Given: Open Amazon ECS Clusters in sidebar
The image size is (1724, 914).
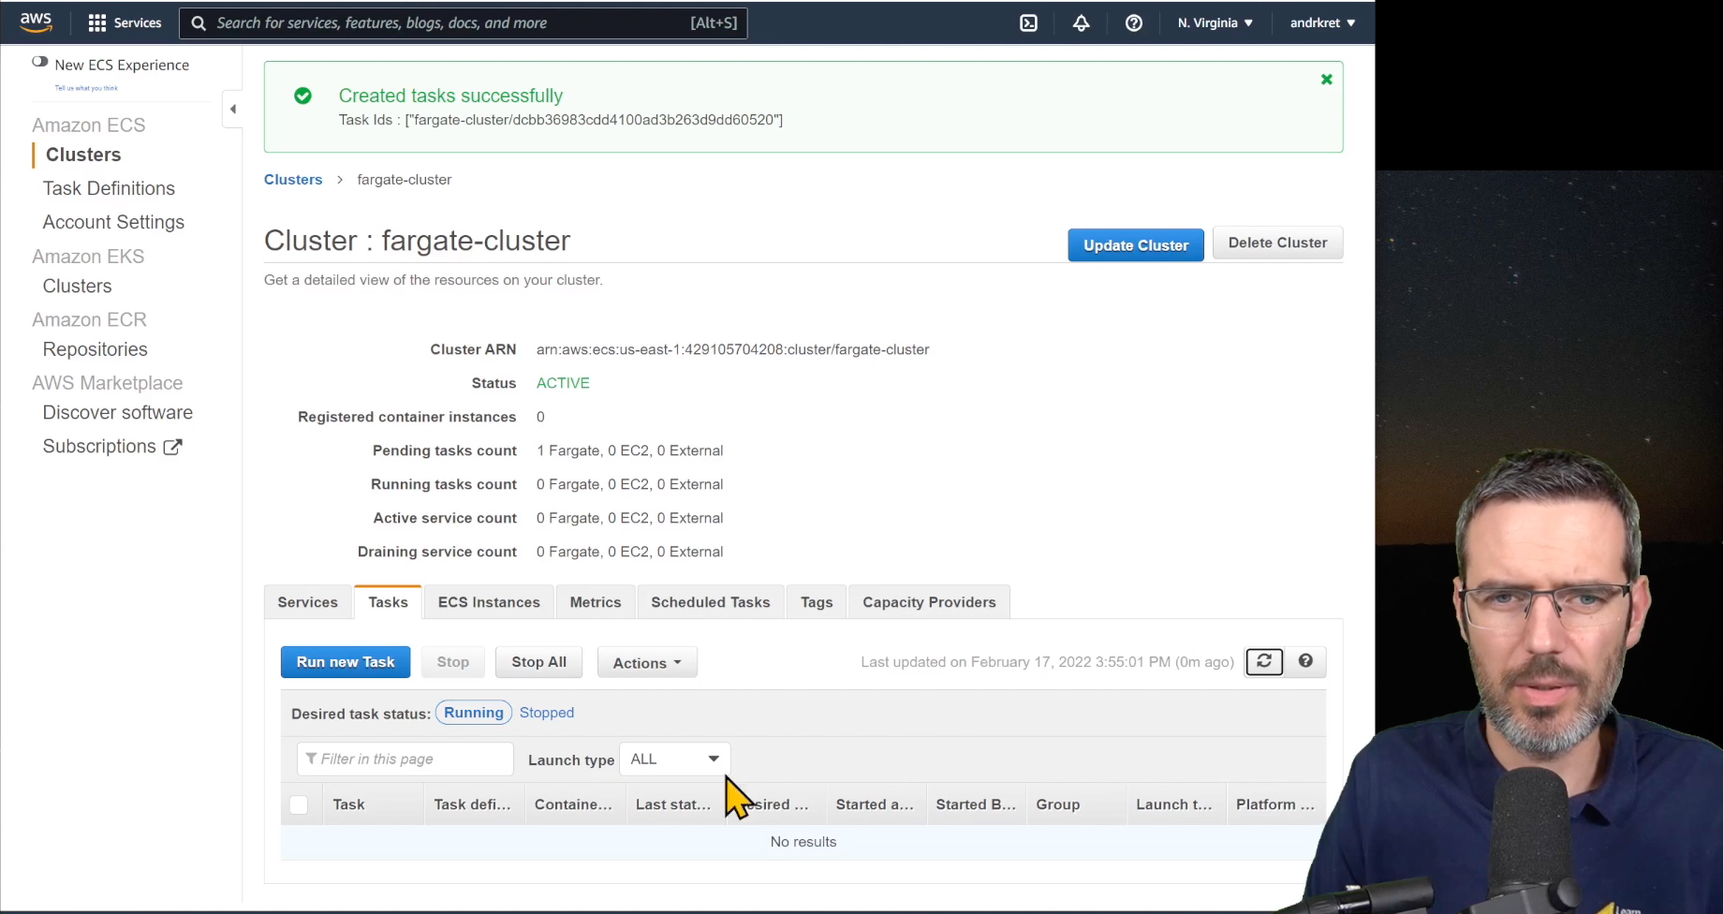Looking at the screenshot, I should [83, 155].
